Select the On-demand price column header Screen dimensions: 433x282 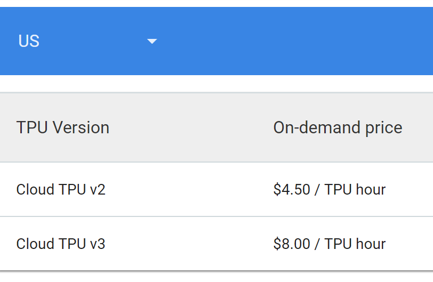(x=338, y=127)
